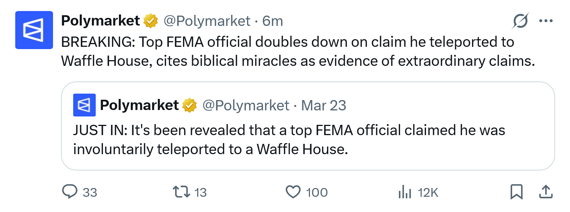This screenshot has height=212, width=570.
Task: Click the verified badge in quoted tweet
Action: click(189, 105)
